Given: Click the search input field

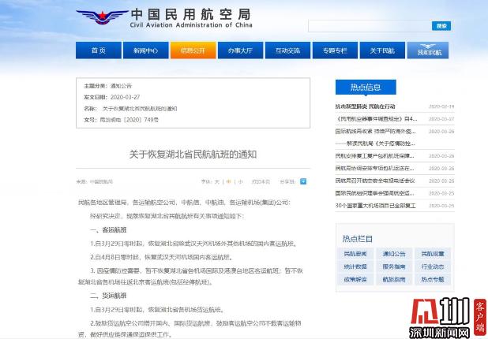Looking at the screenshot, I should click(370, 26).
